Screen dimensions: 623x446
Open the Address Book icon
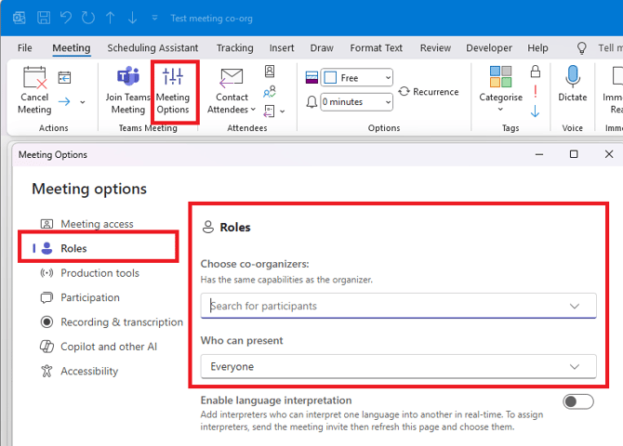point(270,72)
